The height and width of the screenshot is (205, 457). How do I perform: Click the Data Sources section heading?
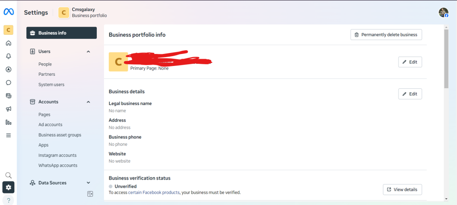[53, 183]
